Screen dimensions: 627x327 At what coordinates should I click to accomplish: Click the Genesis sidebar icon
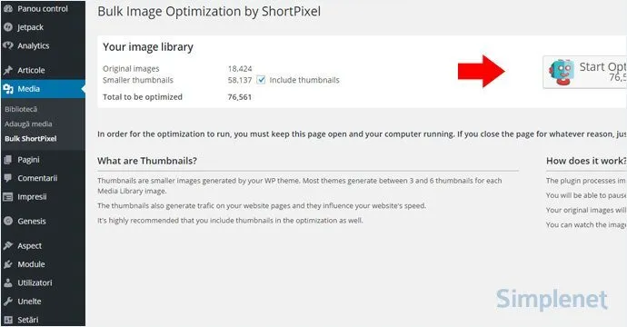click(8, 221)
